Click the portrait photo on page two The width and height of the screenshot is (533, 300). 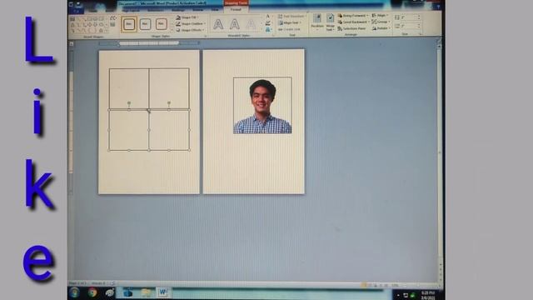pyautogui.click(x=262, y=106)
